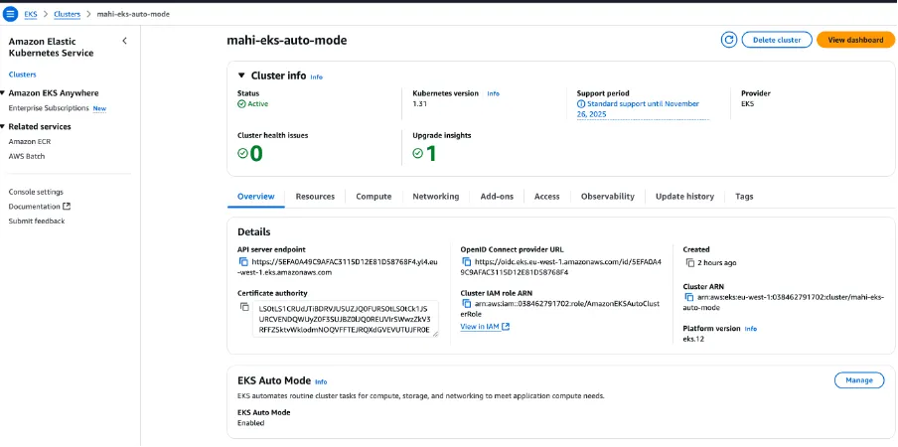Viewport: 898px width, 447px height.
Task: Click the Cluster health issues check icon
Action: coord(242,153)
